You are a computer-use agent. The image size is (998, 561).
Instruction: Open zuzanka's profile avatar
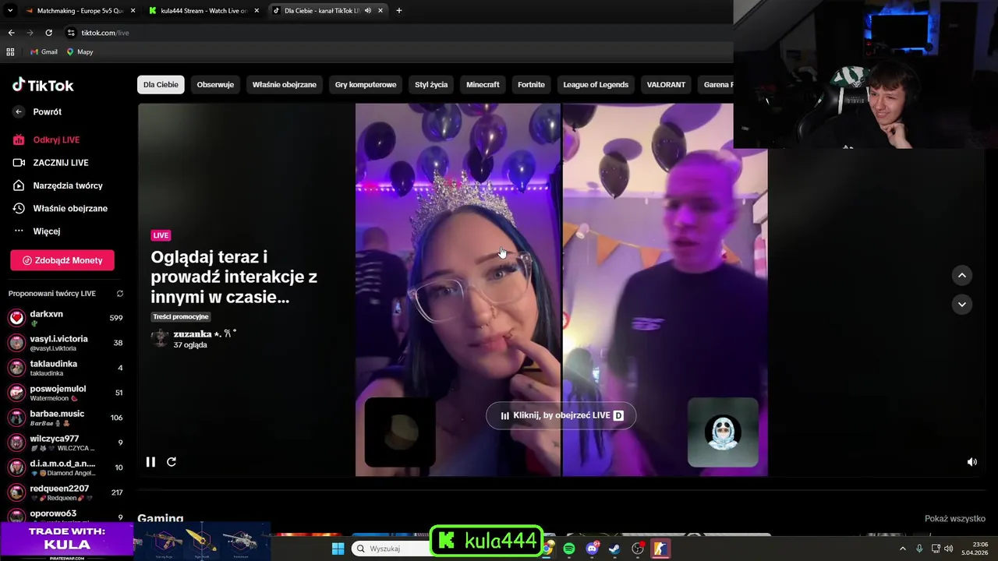click(x=160, y=338)
